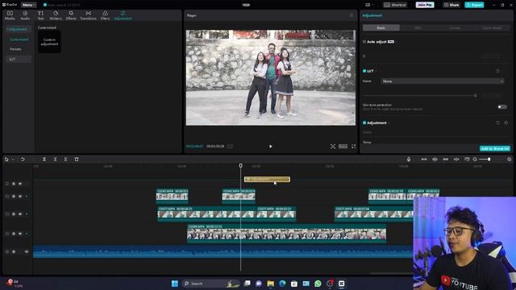This screenshot has width=516, height=290.
Task: Click the player fullscreen icon
Action: pyautogui.click(x=353, y=147)
